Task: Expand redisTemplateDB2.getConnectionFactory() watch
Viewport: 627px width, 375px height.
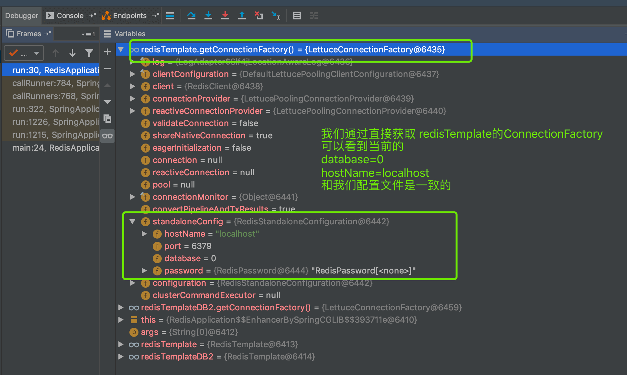Action: click(121, 307)
